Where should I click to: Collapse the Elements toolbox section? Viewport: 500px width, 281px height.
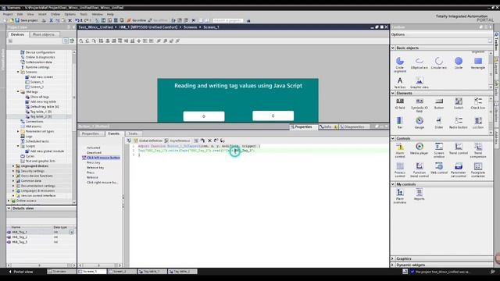[393, 93]
